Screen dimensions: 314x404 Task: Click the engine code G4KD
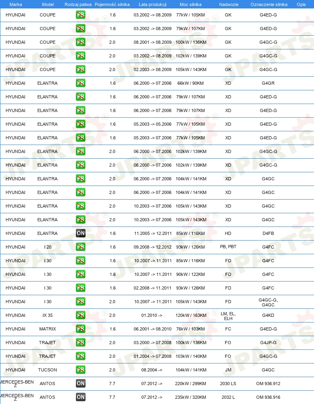pyautogui.click(x=268, y=315)
